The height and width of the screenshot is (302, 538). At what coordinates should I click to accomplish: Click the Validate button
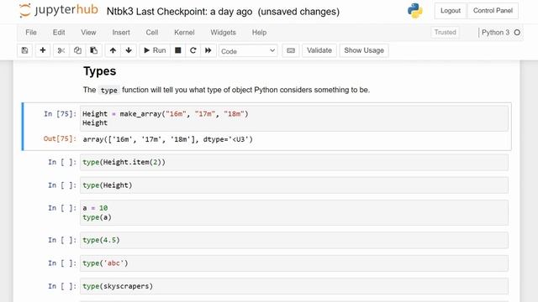319,50
